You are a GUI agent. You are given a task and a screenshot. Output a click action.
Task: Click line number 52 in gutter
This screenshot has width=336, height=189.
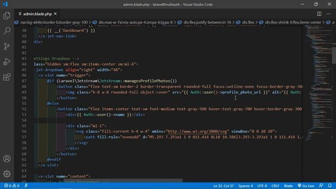pos(24,109)
